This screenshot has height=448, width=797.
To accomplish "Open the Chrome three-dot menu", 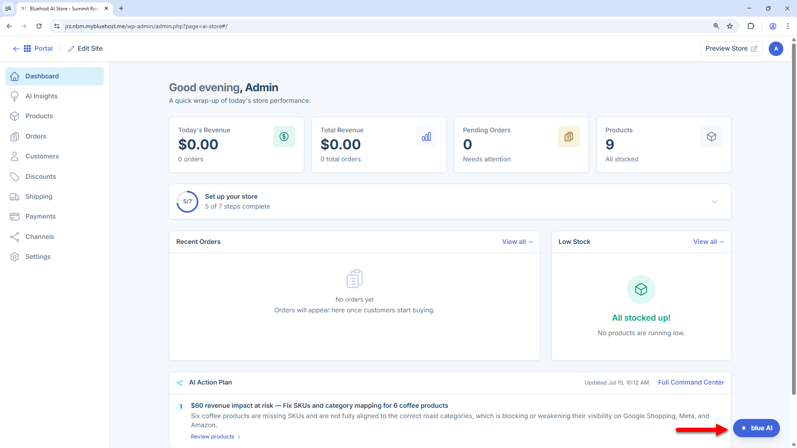I will pyautogui.click(x=788, y=26).
